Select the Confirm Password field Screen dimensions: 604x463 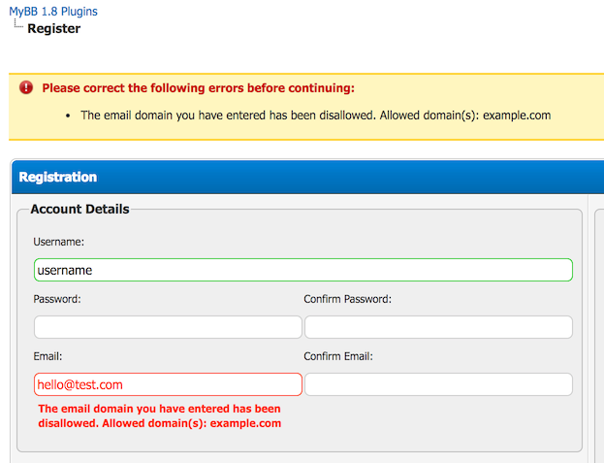438,327
